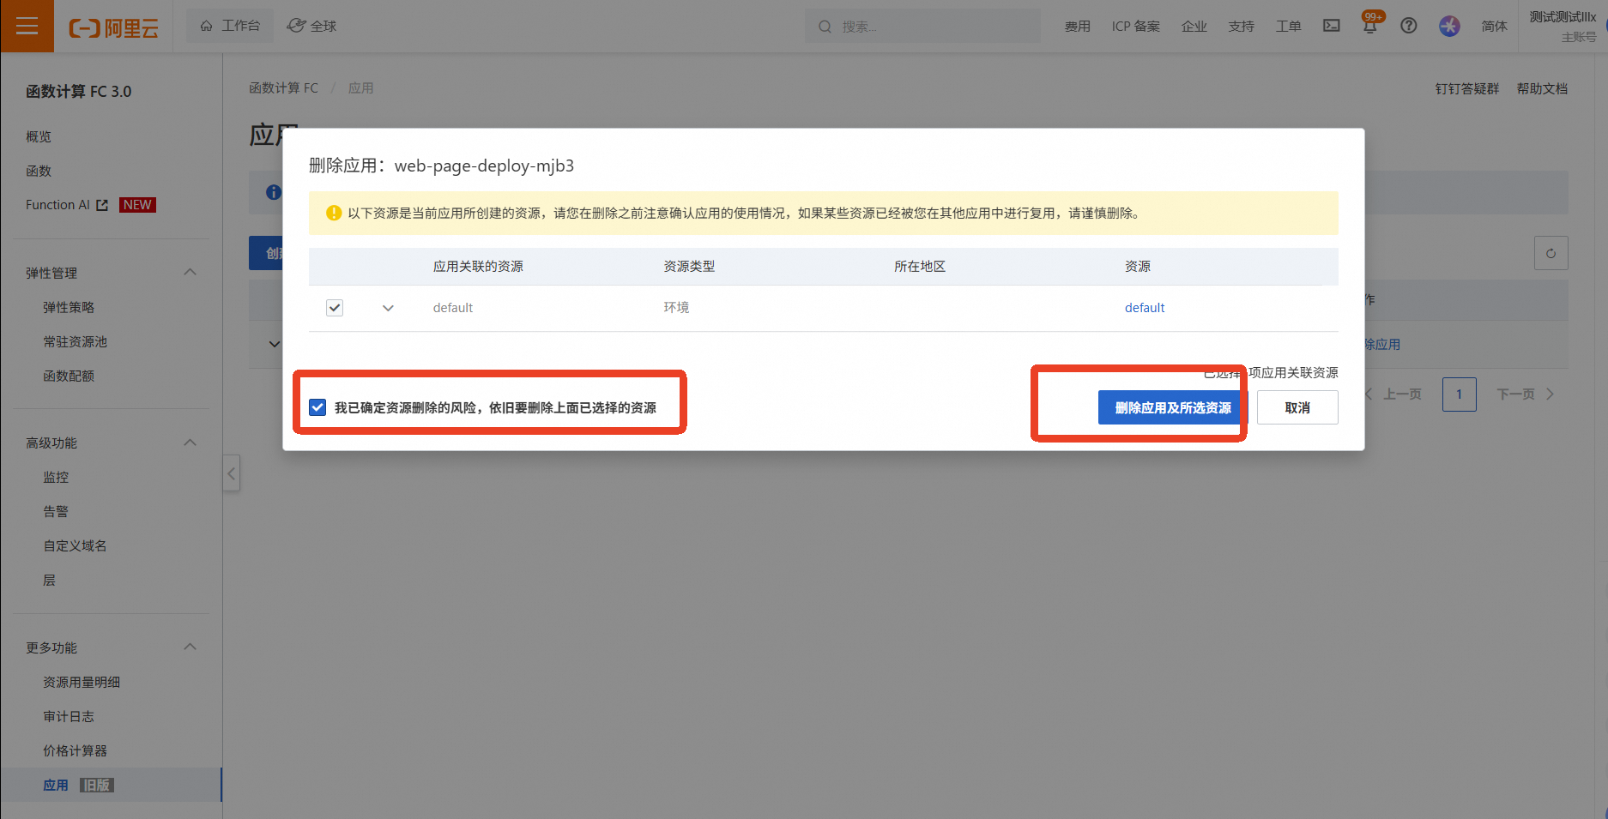Collapse the 更多功能 sidebar section
The image size is (1608, 819).
point(190,647)
